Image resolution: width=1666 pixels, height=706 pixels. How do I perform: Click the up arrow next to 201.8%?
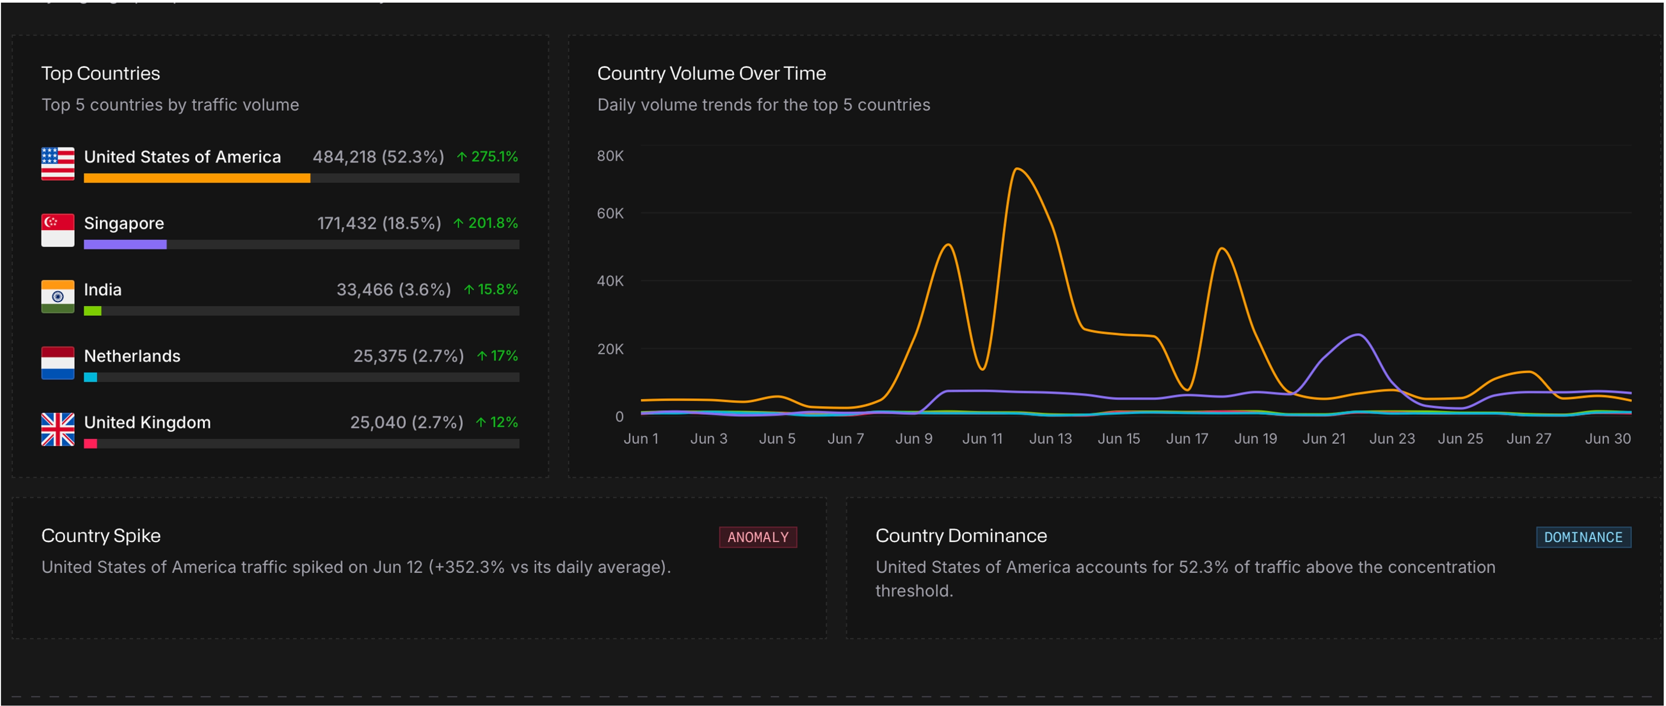tap(459, 223)
